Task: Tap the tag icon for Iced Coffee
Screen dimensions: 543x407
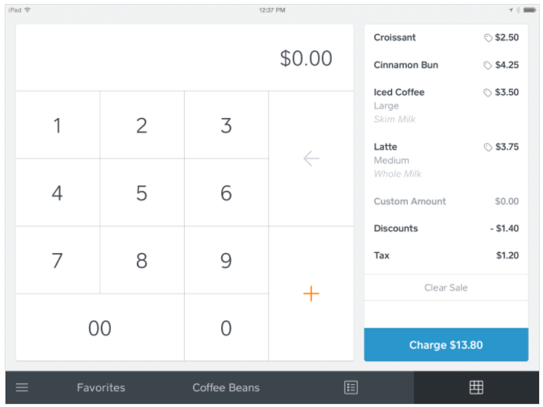Action: 488,93
